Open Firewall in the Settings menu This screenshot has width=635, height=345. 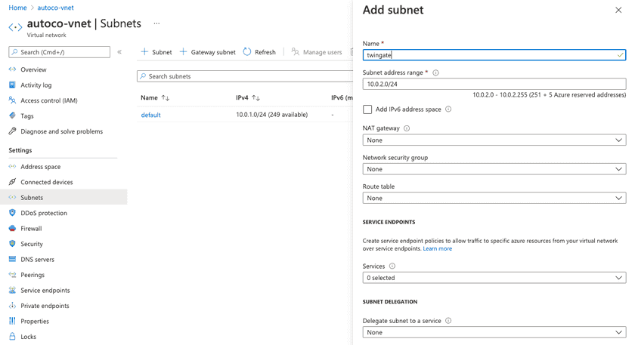point(31,228)
